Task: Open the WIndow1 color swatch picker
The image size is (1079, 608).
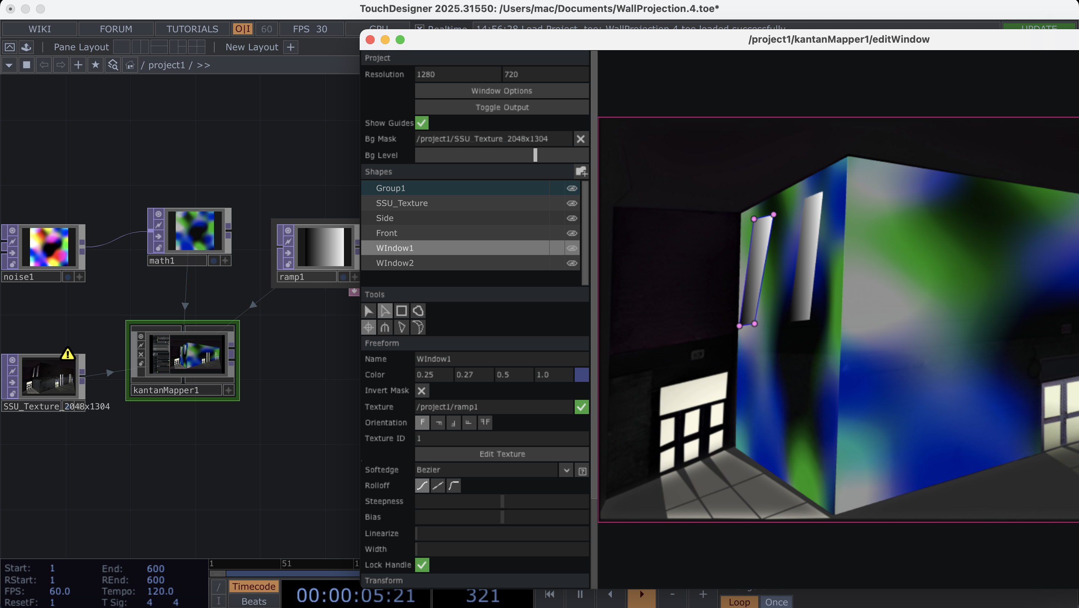Action: (581, 374)
